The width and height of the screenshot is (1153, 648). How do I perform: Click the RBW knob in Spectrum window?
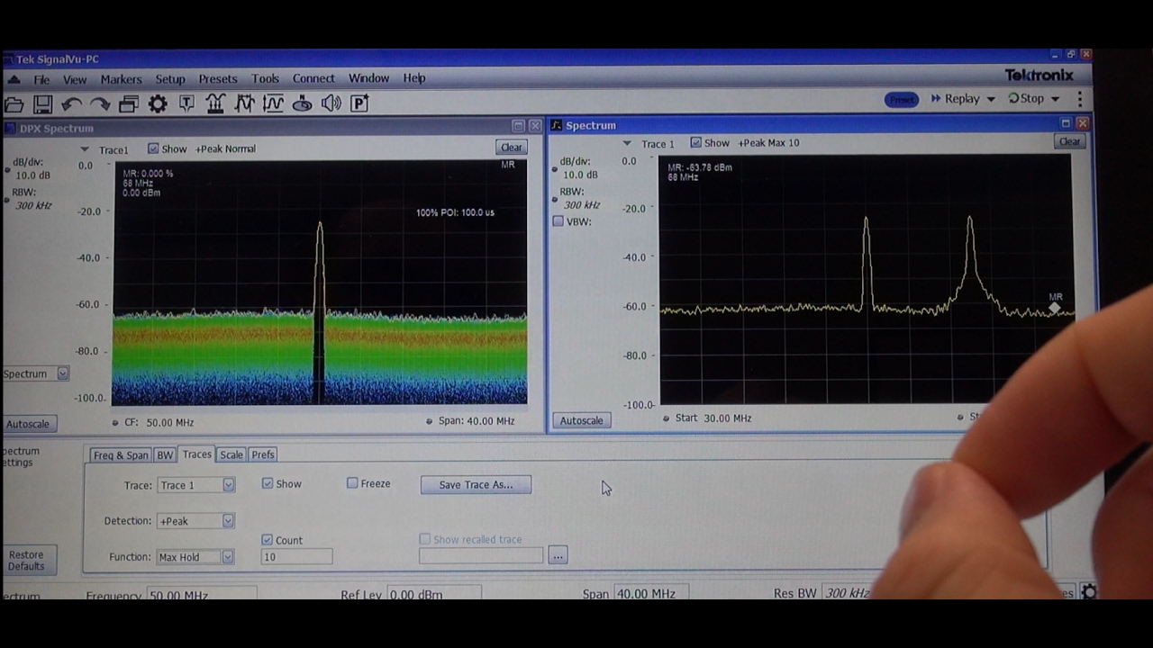[554, 198]
